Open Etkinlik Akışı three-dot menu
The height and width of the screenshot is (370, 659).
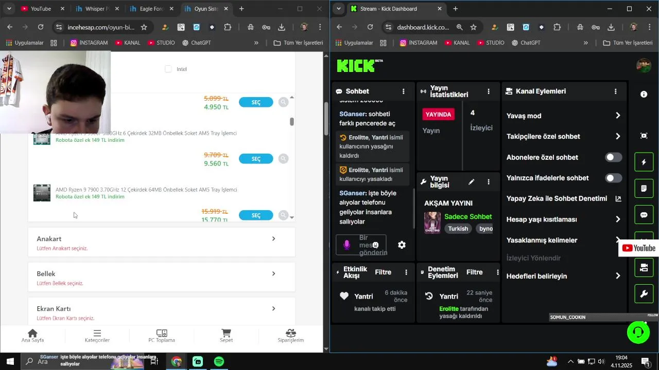pyautogui.click(x=406, y=272)
